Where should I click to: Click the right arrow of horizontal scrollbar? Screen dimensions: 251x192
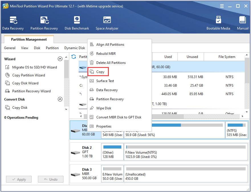[x=242, y=116]
